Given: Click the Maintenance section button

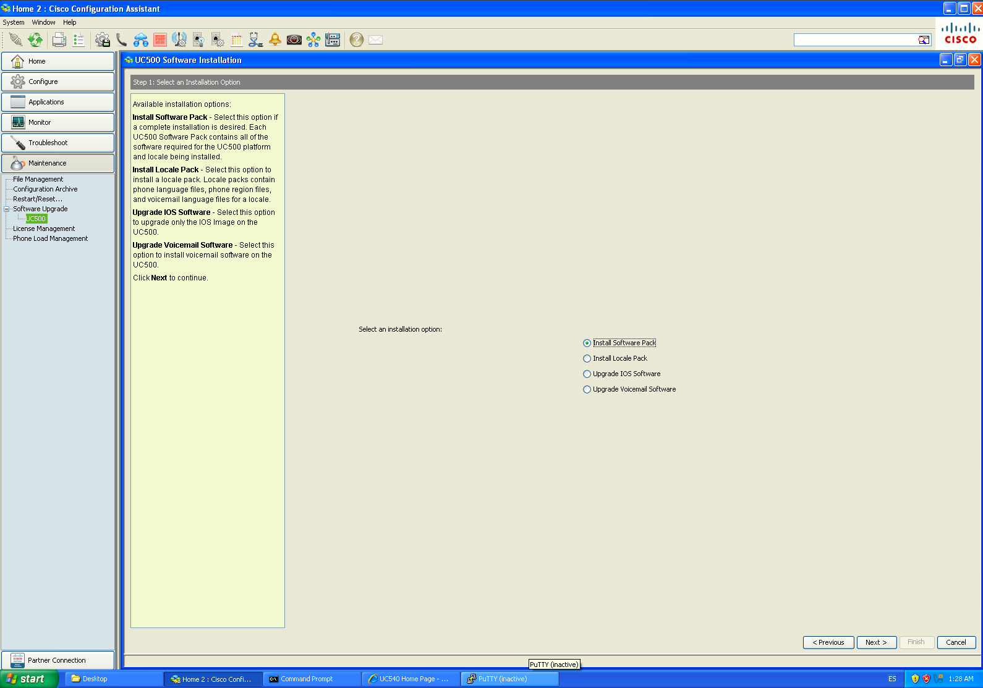Looking at the screenshot, I should 58,163.
